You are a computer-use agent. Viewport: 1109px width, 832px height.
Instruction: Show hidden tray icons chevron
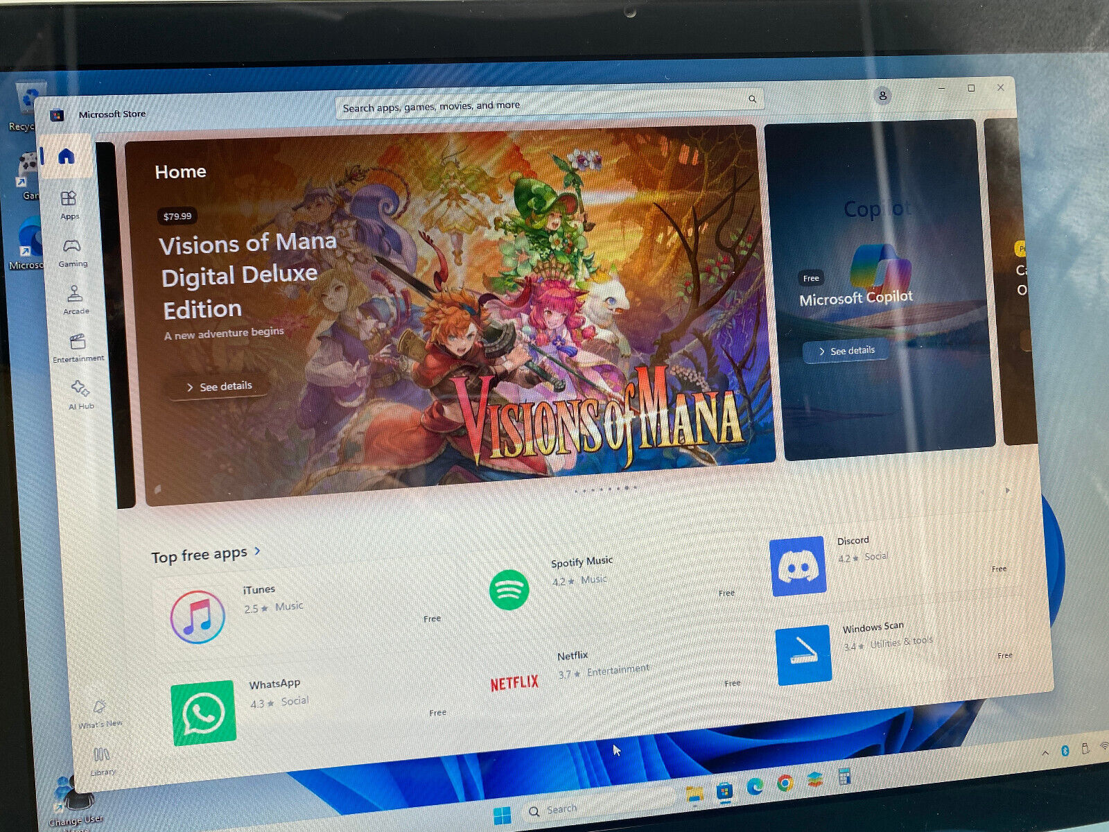1045,754
